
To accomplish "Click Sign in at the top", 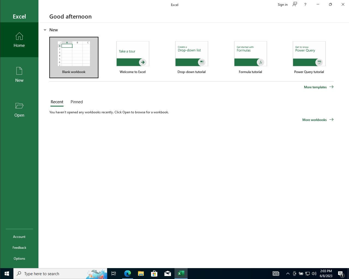I will click(282, 5).
